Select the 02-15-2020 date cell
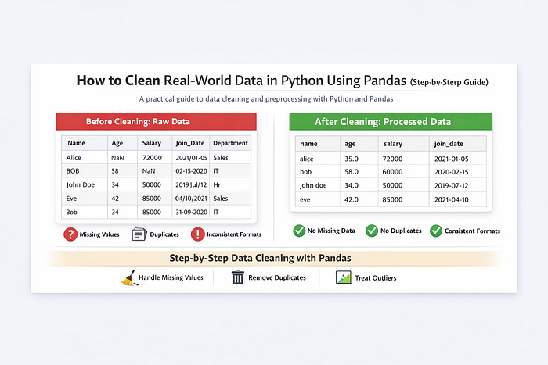Image resolution: width=548 pixels, height=365 pixels. tap(191, 171)
